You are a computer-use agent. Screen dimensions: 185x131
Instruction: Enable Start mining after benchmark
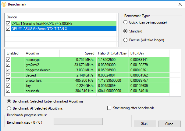[x=109, y=108]
